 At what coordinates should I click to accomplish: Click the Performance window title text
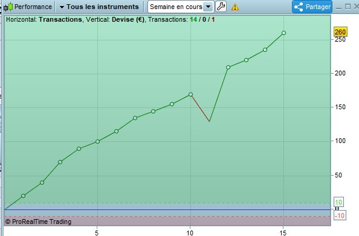33,7
